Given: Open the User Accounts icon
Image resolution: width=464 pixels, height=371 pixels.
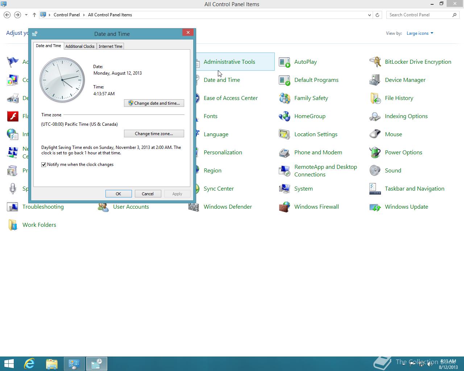Looking at the screenshot, I should (x=103, y=207).
